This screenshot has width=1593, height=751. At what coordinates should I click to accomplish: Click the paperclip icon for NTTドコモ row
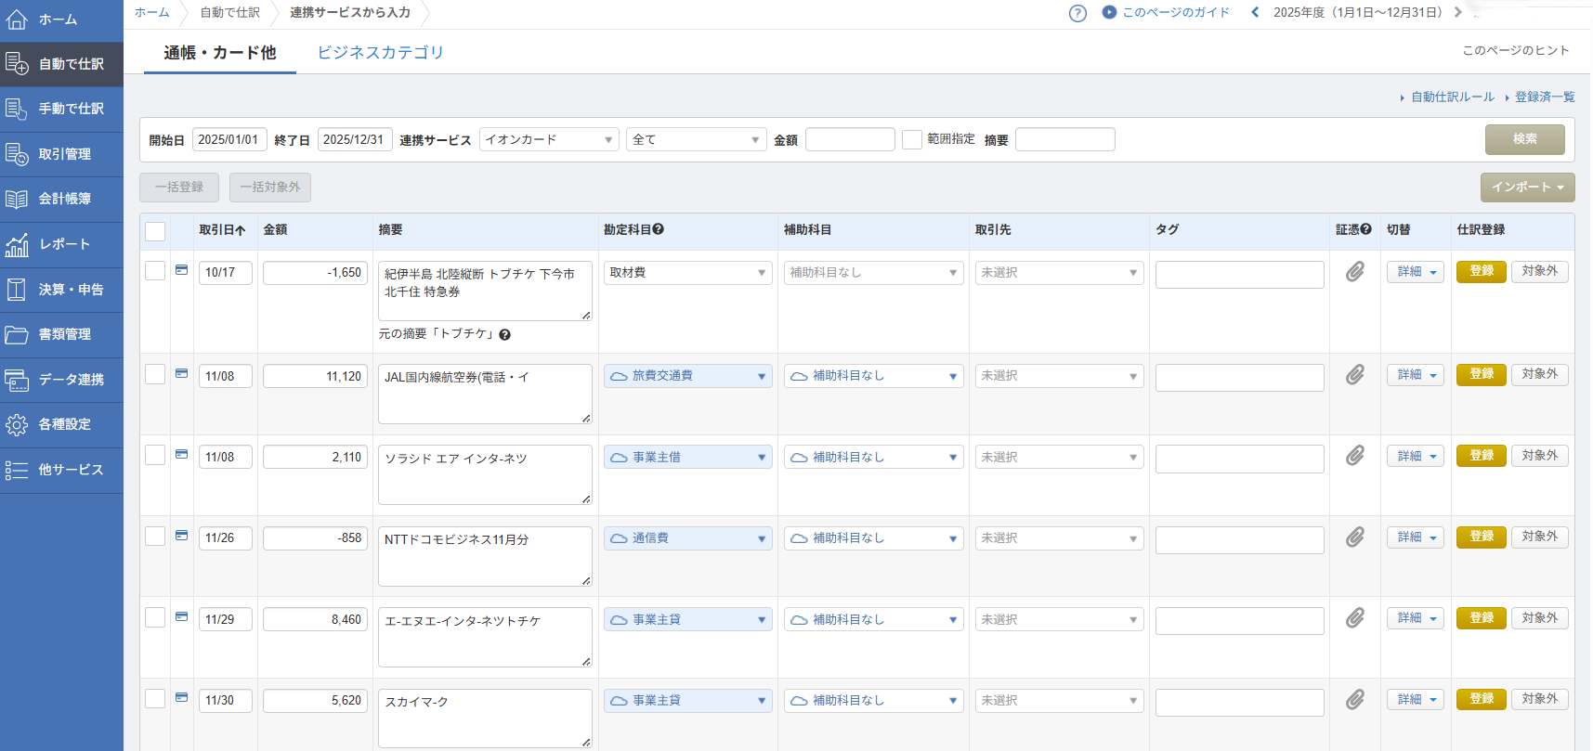[1355, 537]
